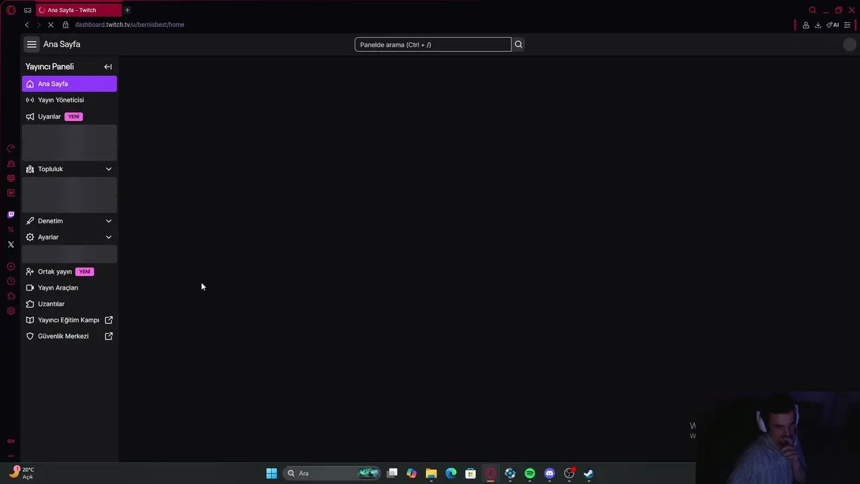The width and height of the screenshot is (860, 484).
Task: Open the Opera main menu logo
Action: pyautogui.click(x=11, y=10)
